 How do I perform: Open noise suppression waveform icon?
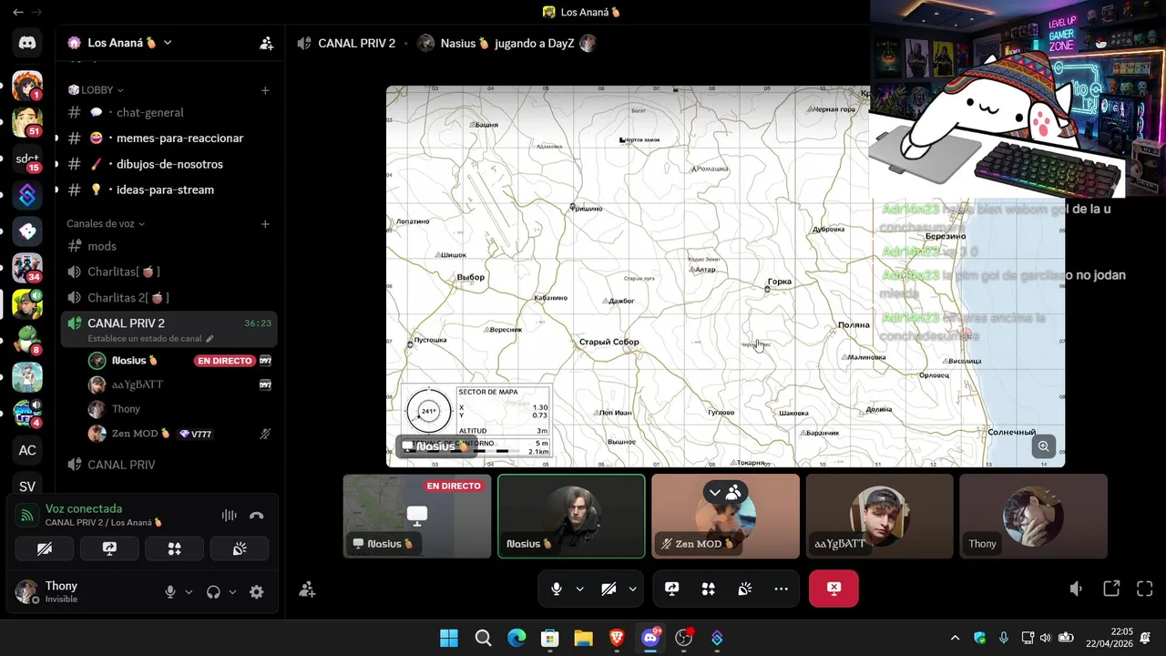[x=229, y=516]
